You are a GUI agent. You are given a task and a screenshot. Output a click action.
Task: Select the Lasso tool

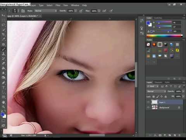point(3,25)
